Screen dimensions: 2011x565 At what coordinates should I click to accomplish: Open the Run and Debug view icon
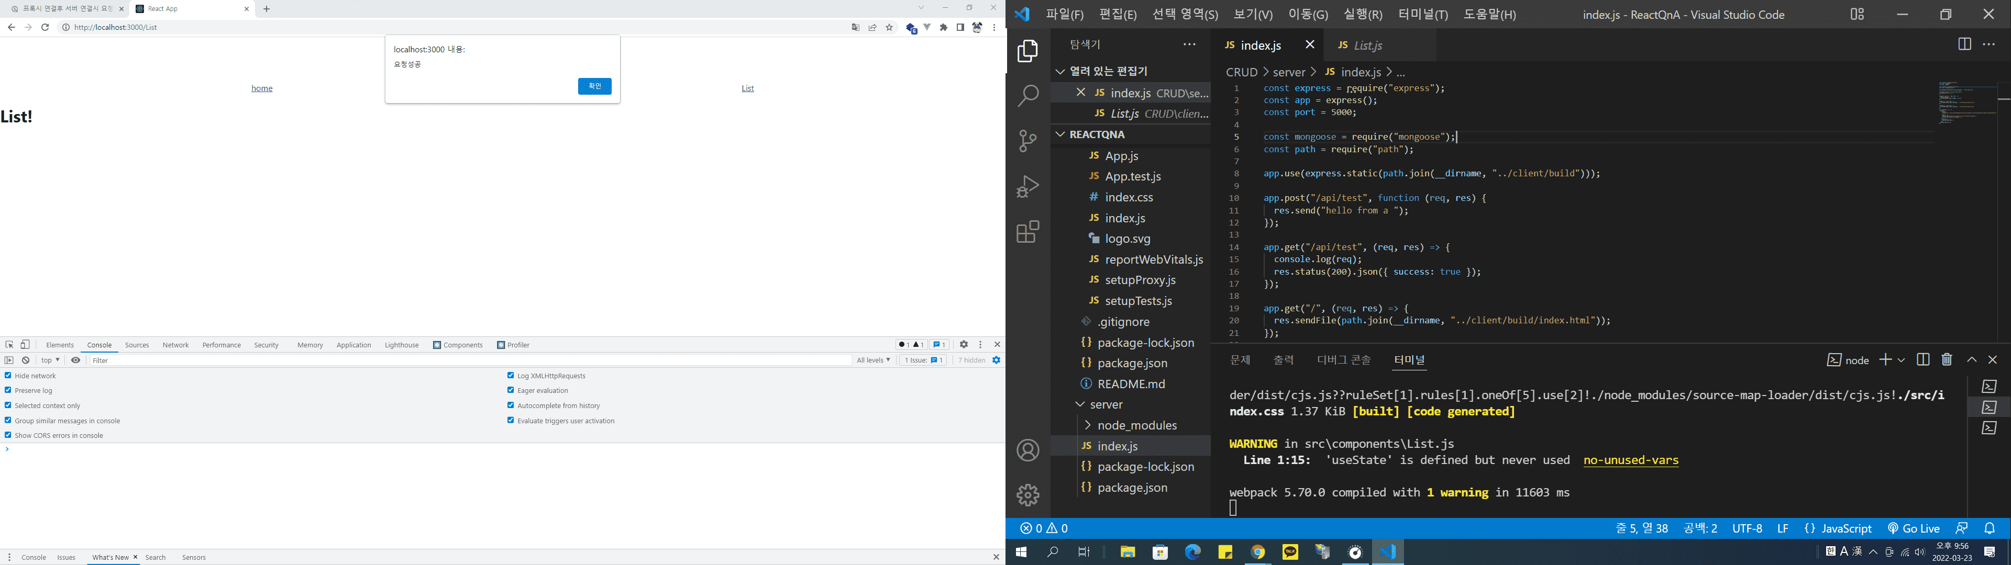[x=1027, y=187]
